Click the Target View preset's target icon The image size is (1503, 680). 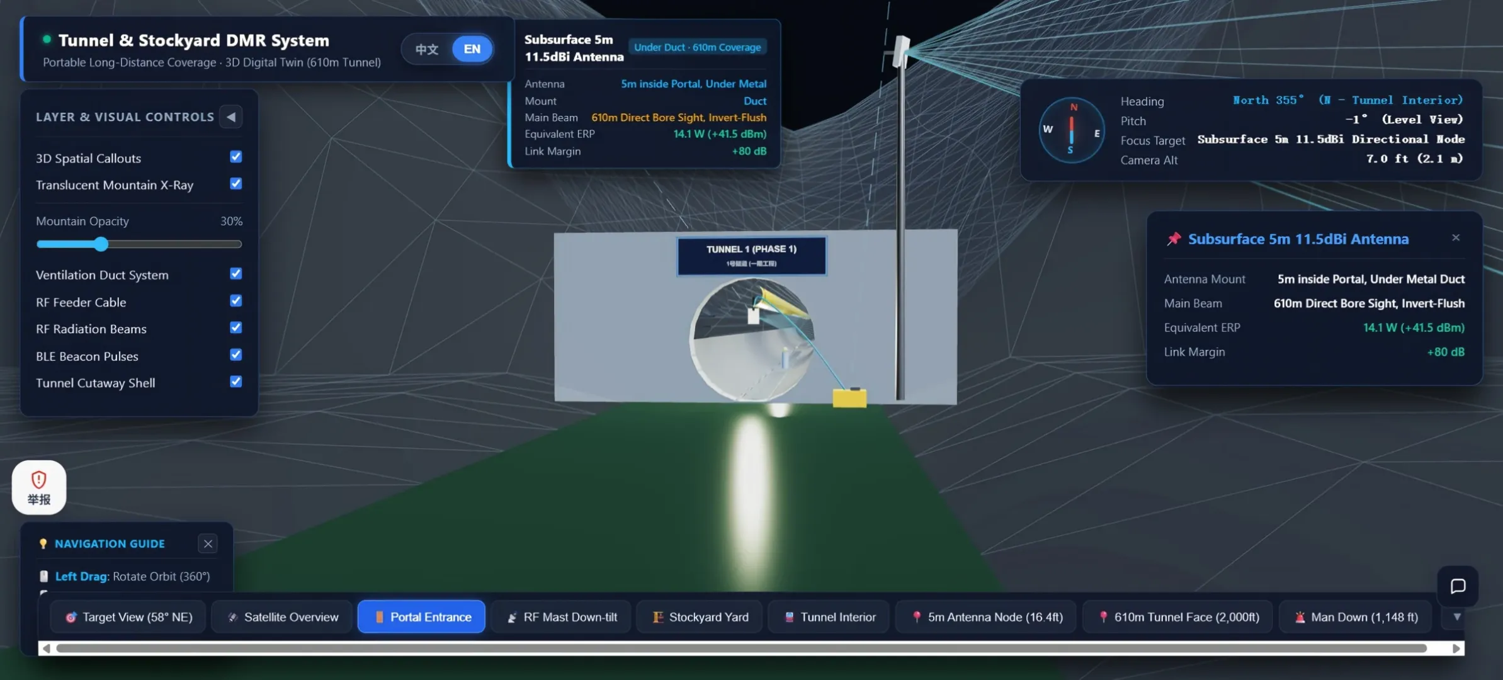click(71, 617)
